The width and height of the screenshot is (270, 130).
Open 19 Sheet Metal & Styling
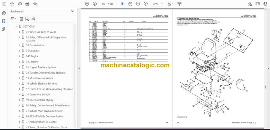pyautogui.click(x=40, y=100)
